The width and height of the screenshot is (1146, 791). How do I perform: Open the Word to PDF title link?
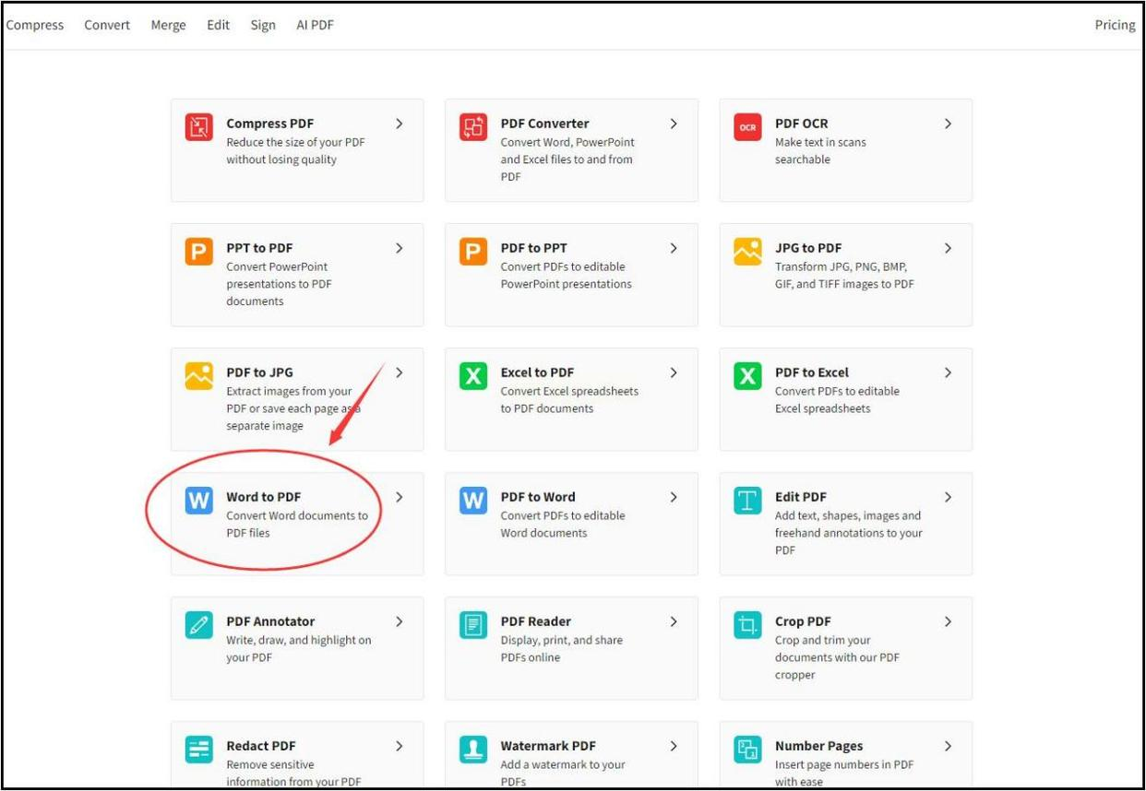click(264, 497)
